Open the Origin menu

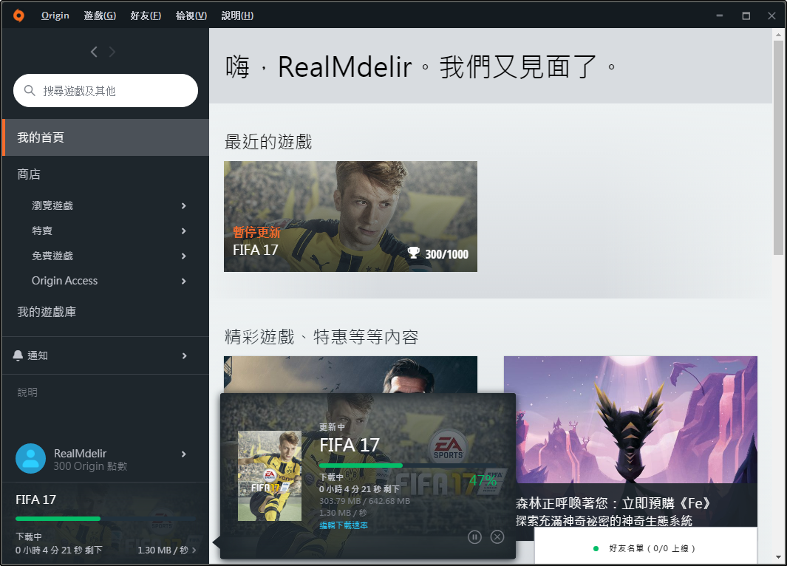tap(55, 16)
